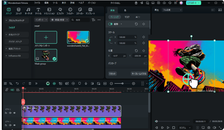Switch to the Mask (マスク) sub-tab
224x130 pixels.
point(127,17)
